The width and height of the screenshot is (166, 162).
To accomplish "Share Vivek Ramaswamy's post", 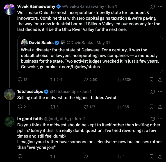I will 160,79.
